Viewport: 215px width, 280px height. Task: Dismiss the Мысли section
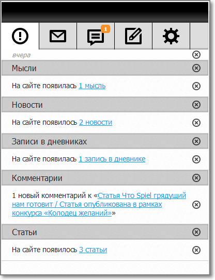[x=196, y=68]
